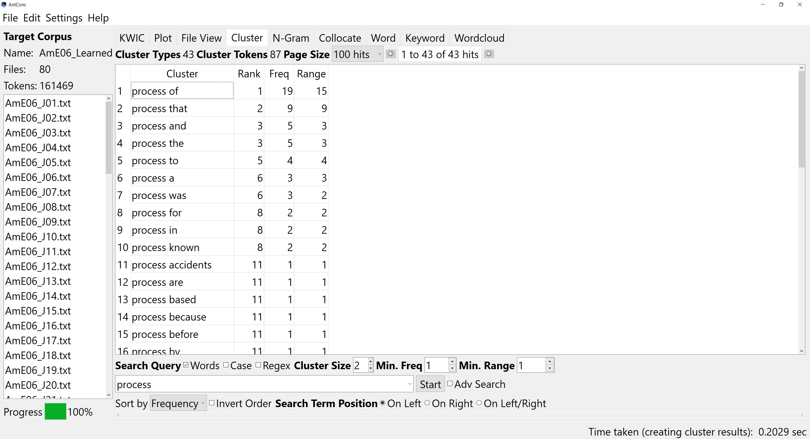This screenshot has width=810, height=439.
Task: Click the Keyword tool icon
Action: (x=424, y=38)
